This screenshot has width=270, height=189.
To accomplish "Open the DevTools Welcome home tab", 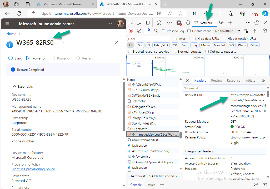I will 159,23.
